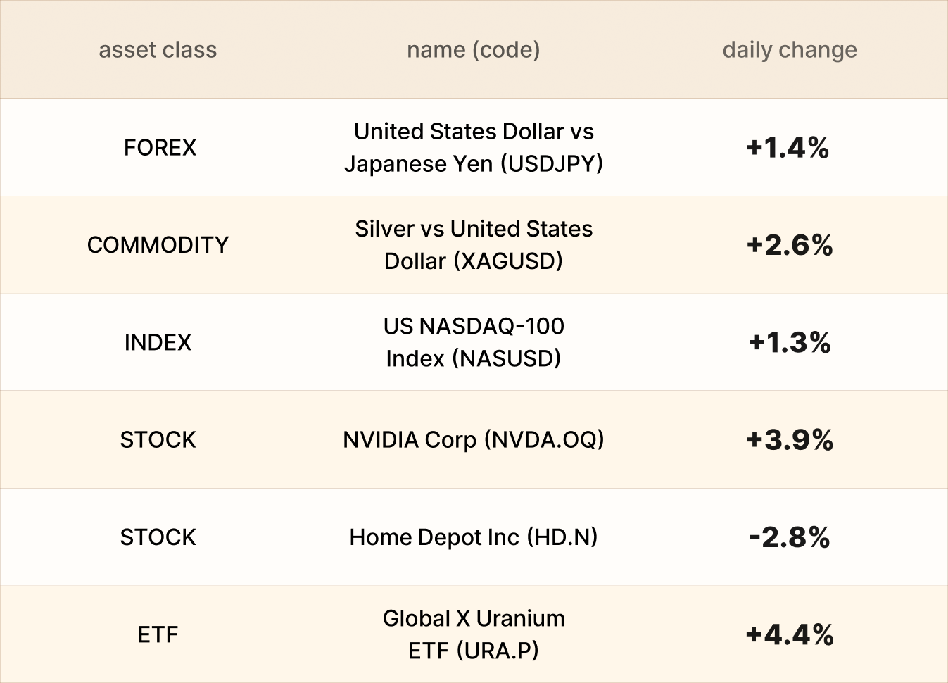Image resolution: width=948 pixels, height=683 pixels.
Task: Click the "asset class" column header
Action: pos(158,50)
